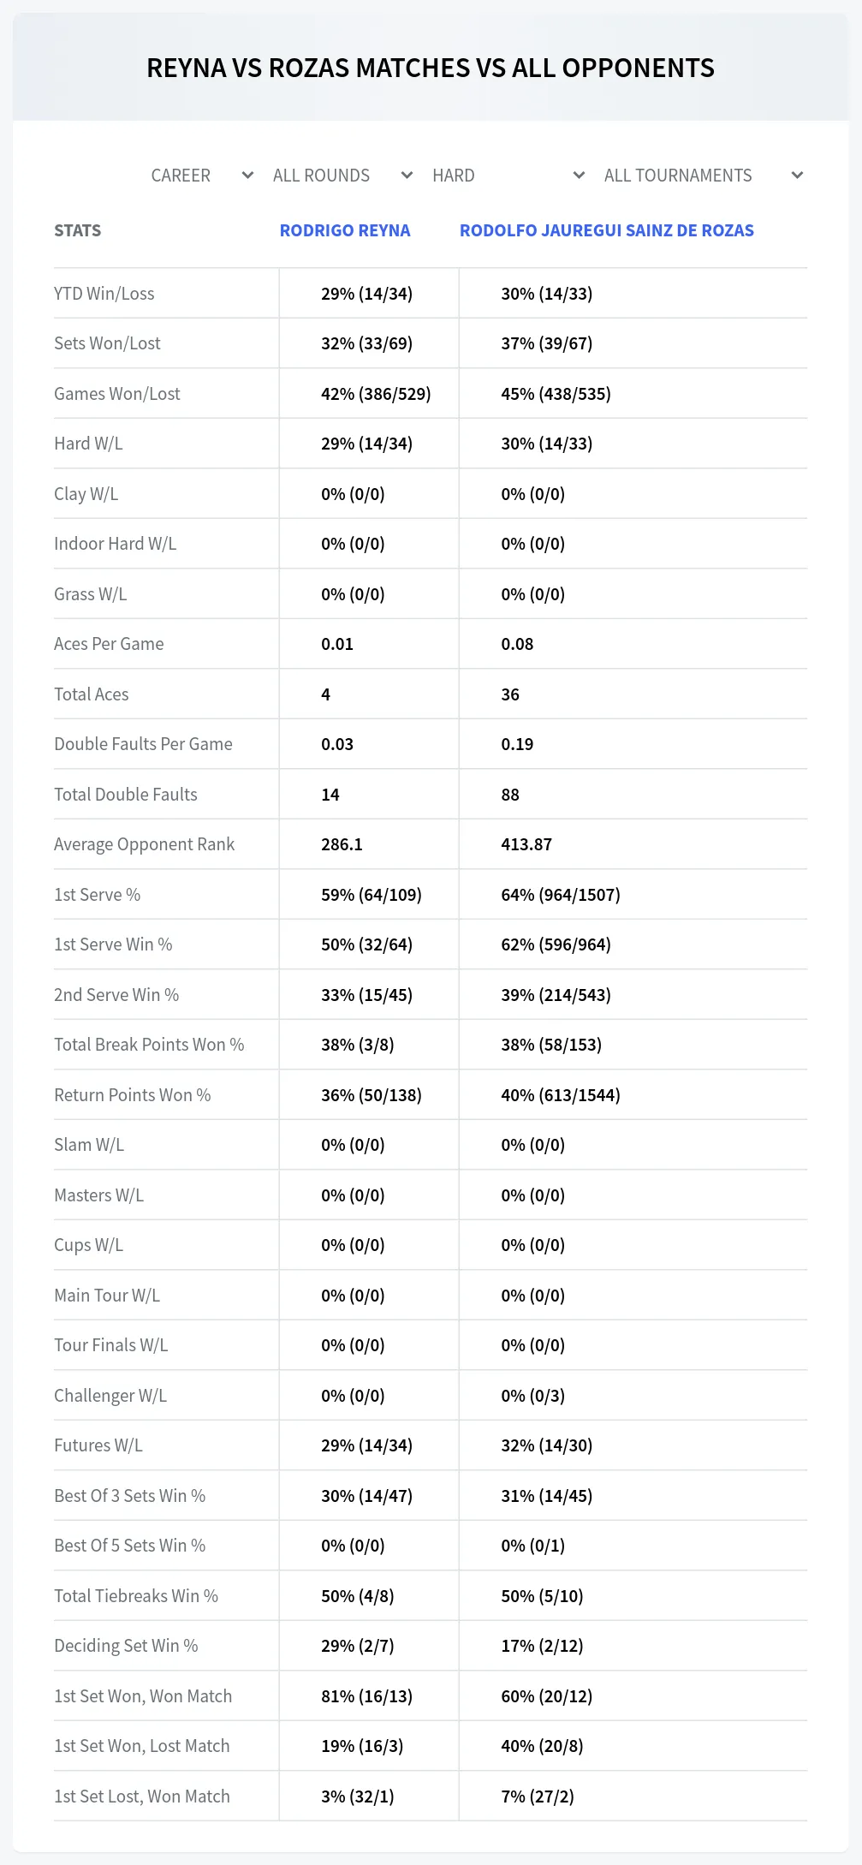Open Rodolfo Jauregui Sainz De Rozas link
Image resolution: width=862 pixels, height=1865 pixels.
[x=607, y=230]
